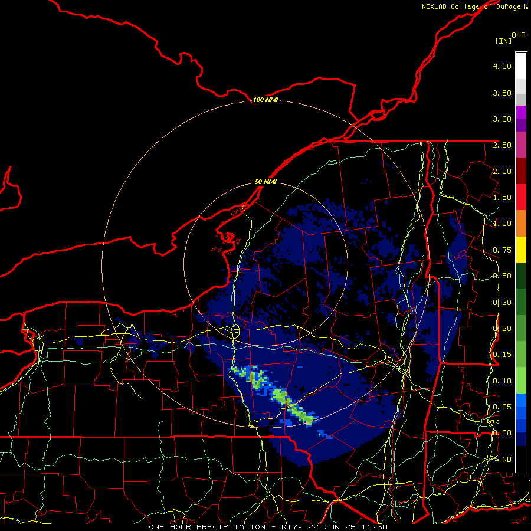Click the 3.00 legend value
531x531 pixels.
click(x=502, y=119)
